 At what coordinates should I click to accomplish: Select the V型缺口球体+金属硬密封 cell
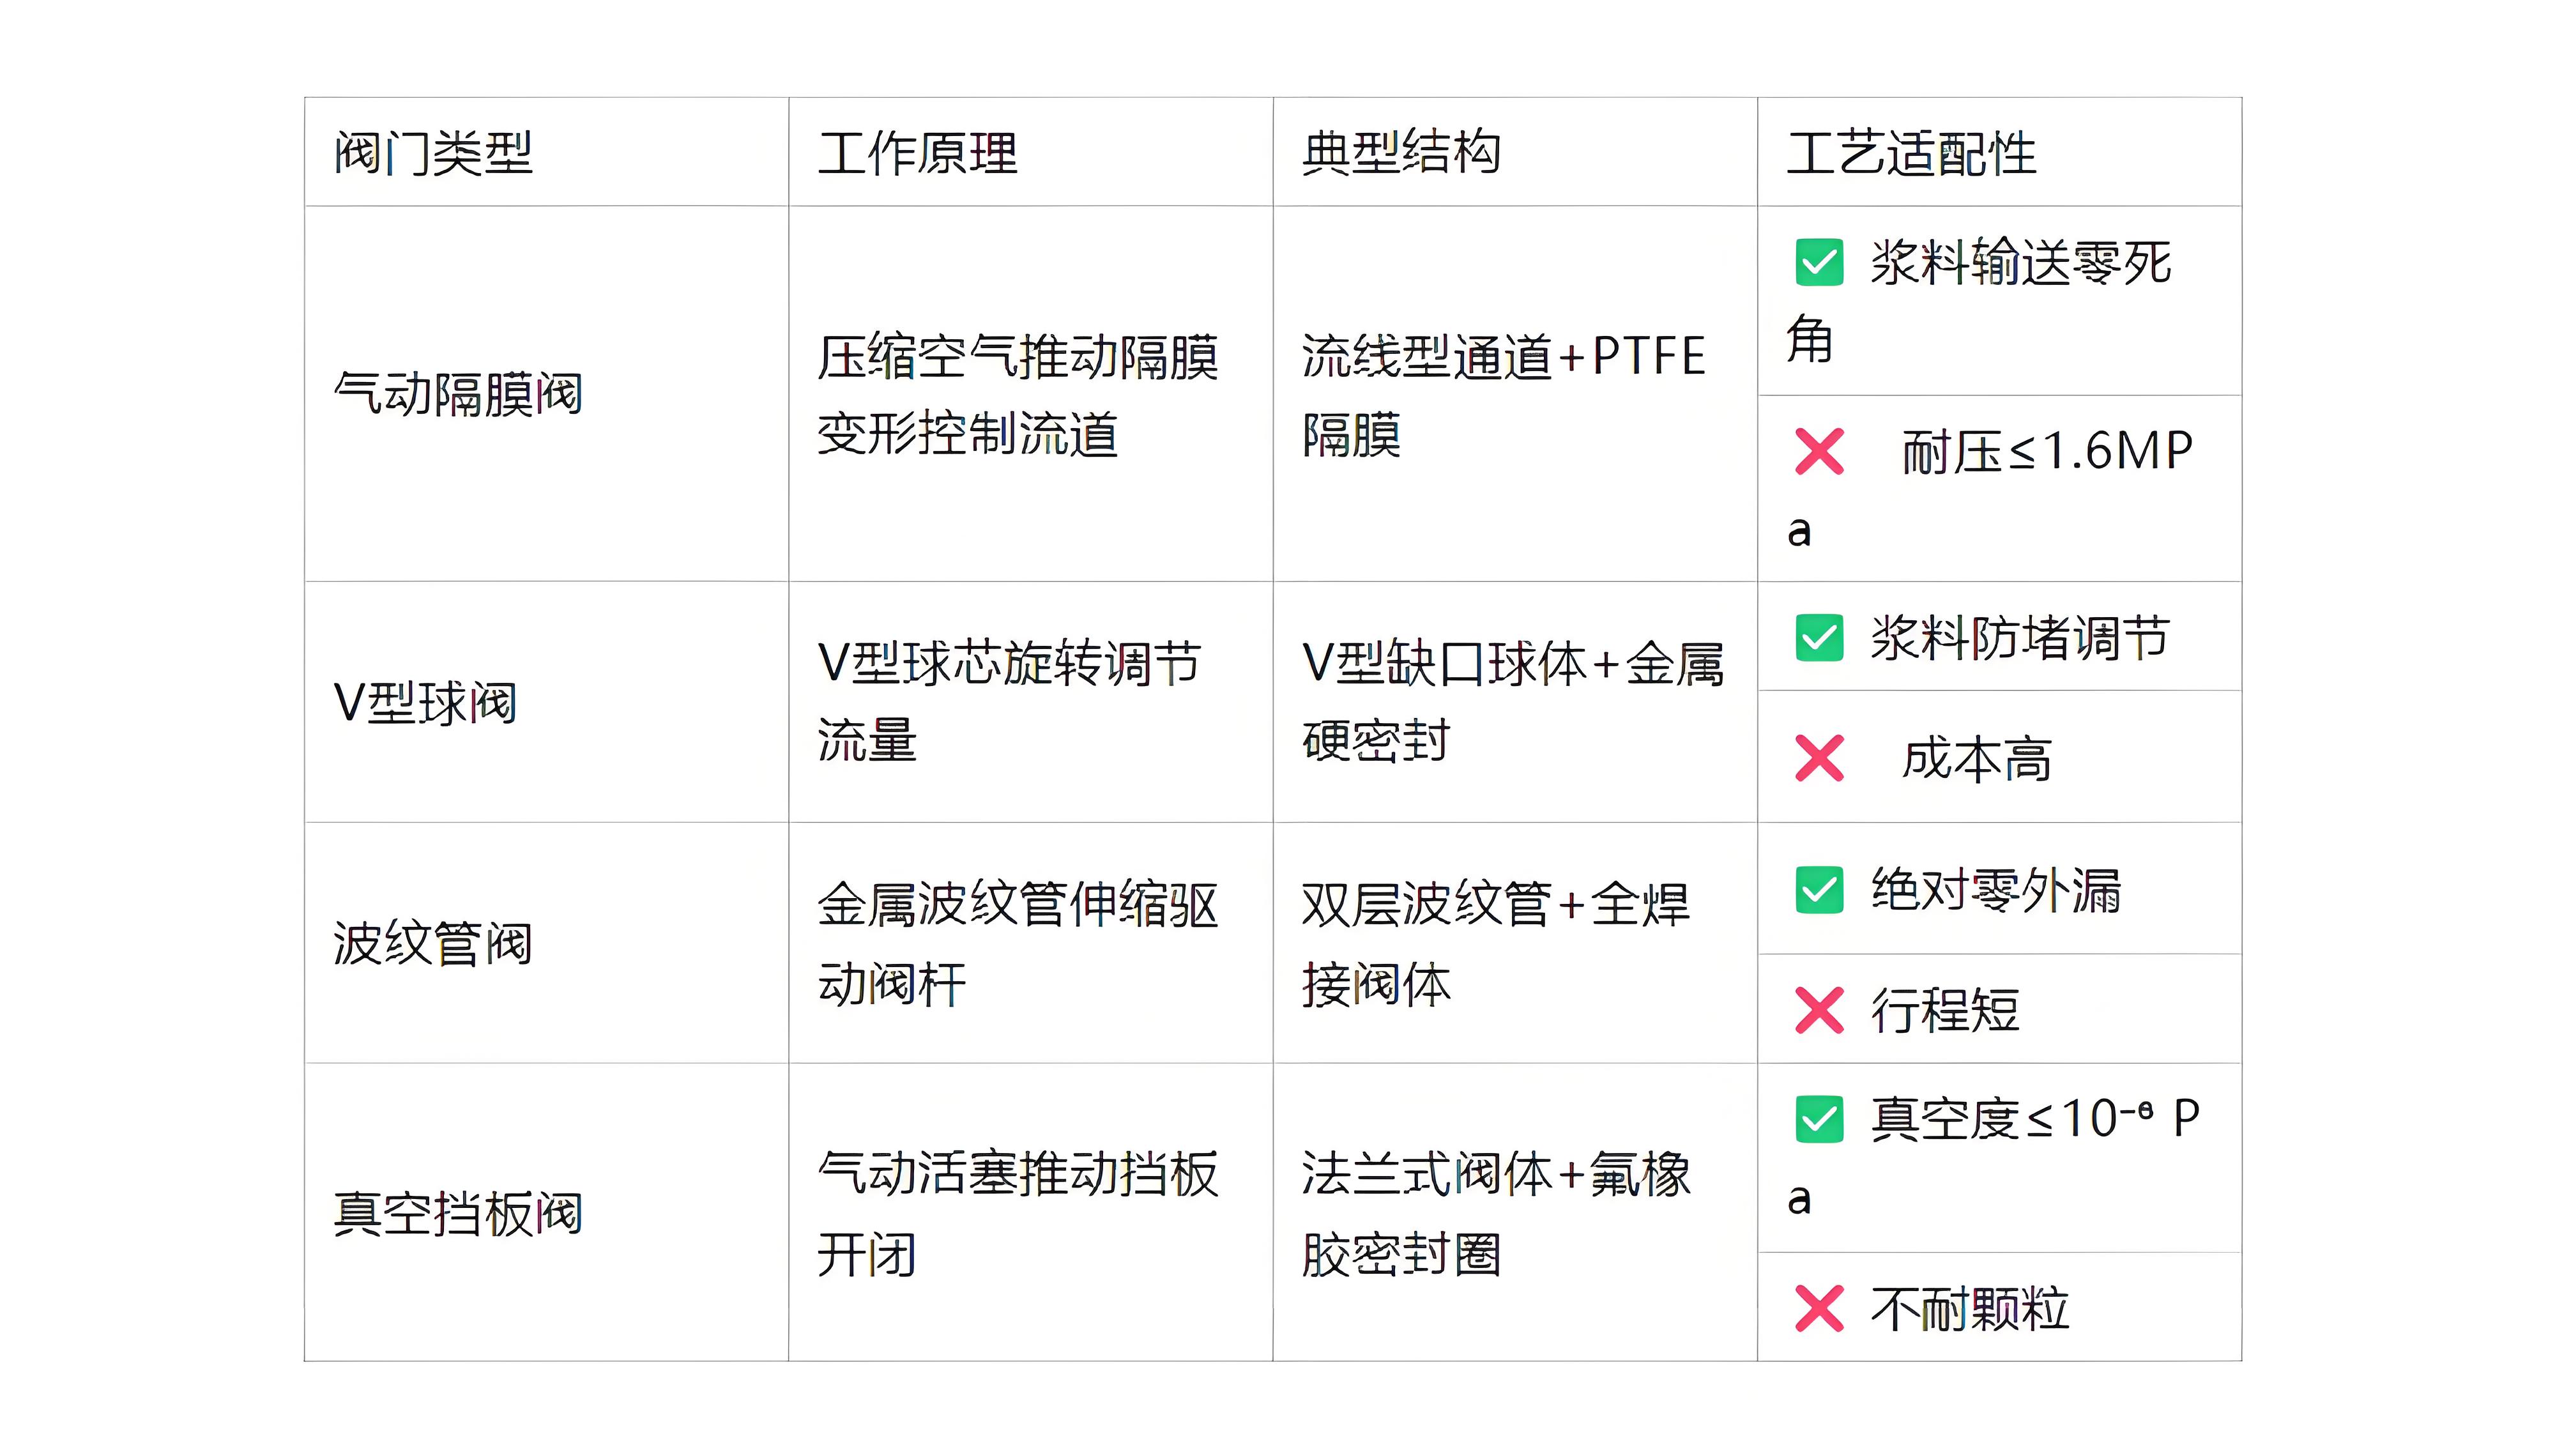1511,702
